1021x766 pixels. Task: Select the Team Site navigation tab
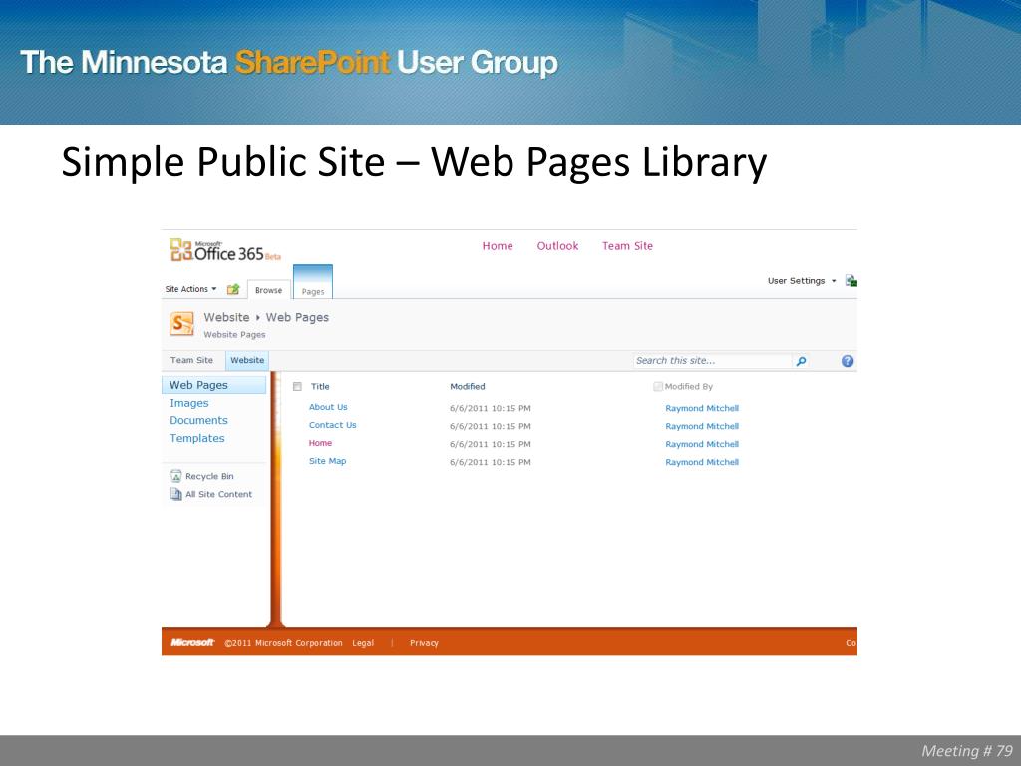click(x=192, y=360)
